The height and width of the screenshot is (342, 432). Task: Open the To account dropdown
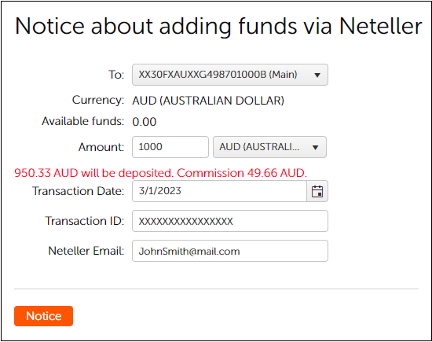point(230,75)
